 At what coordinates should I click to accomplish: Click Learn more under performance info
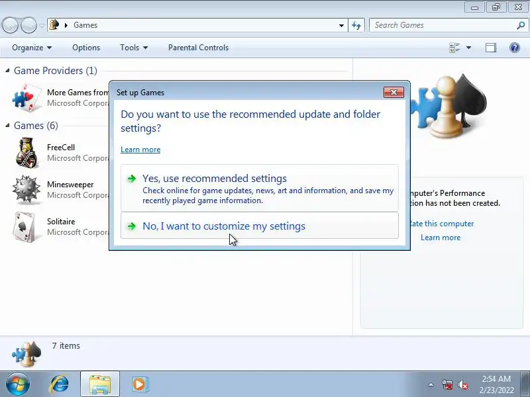click(441, 238)
